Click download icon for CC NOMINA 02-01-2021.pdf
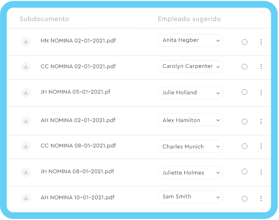This screenshot has height=220, width=279. coord(26,67)
